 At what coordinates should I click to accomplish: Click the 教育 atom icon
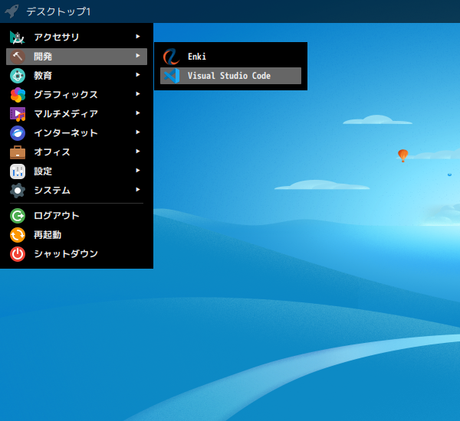pyautogui.click(x=18, y=76)
